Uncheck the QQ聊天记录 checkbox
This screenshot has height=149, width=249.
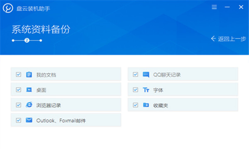tap(135, 74)
